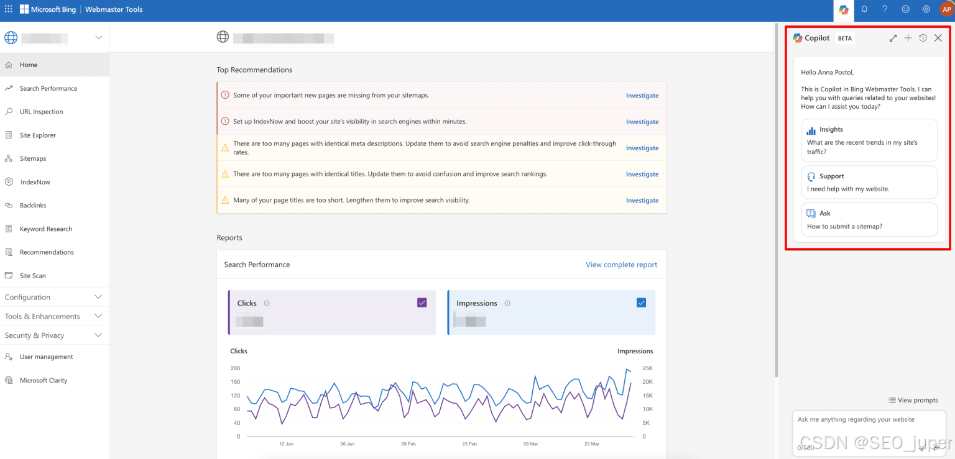Screen dimensions: 955x459
Task: Click the URL Inspection magnifier icon
Action: [x=9, y=112]
